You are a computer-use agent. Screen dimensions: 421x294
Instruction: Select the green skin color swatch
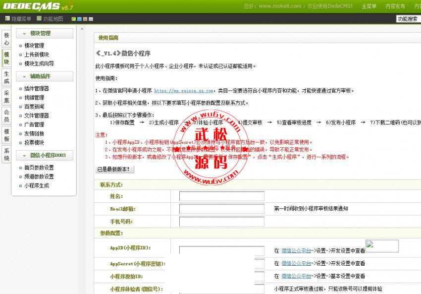pos(74,19)
